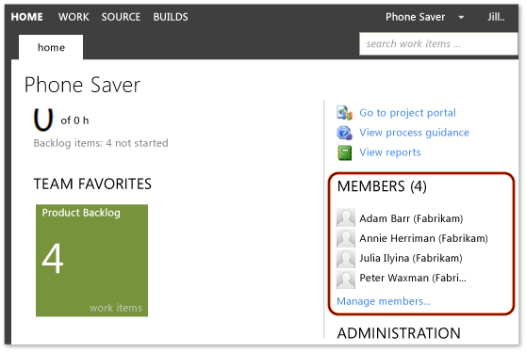Click the Backlog items: 4 not started text
The width and height of the screenshot is (526, 352).
[101, 143]
